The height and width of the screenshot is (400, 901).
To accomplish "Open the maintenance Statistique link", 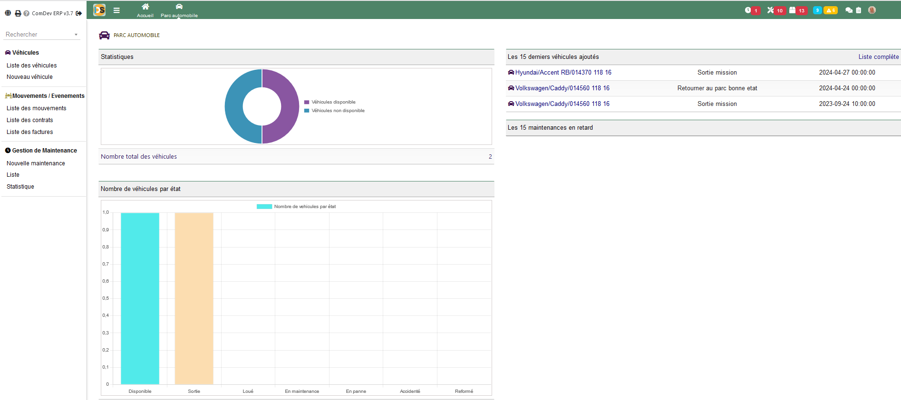I will click(20, 187).
